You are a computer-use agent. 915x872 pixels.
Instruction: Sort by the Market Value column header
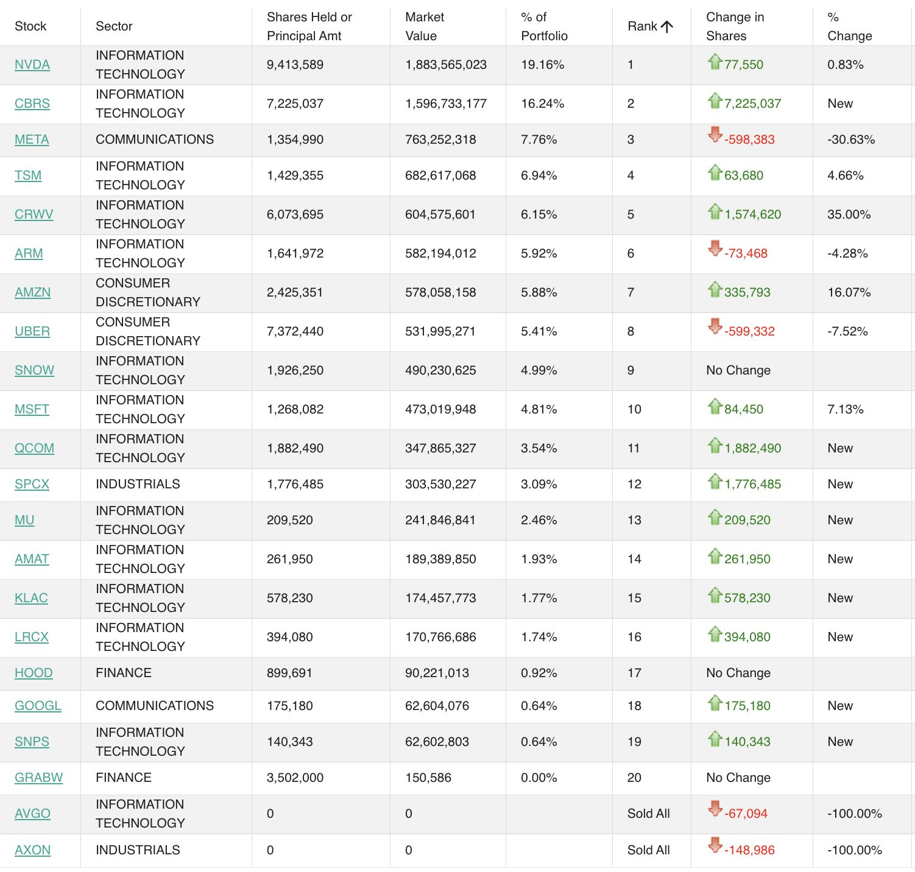click(425, 26)
